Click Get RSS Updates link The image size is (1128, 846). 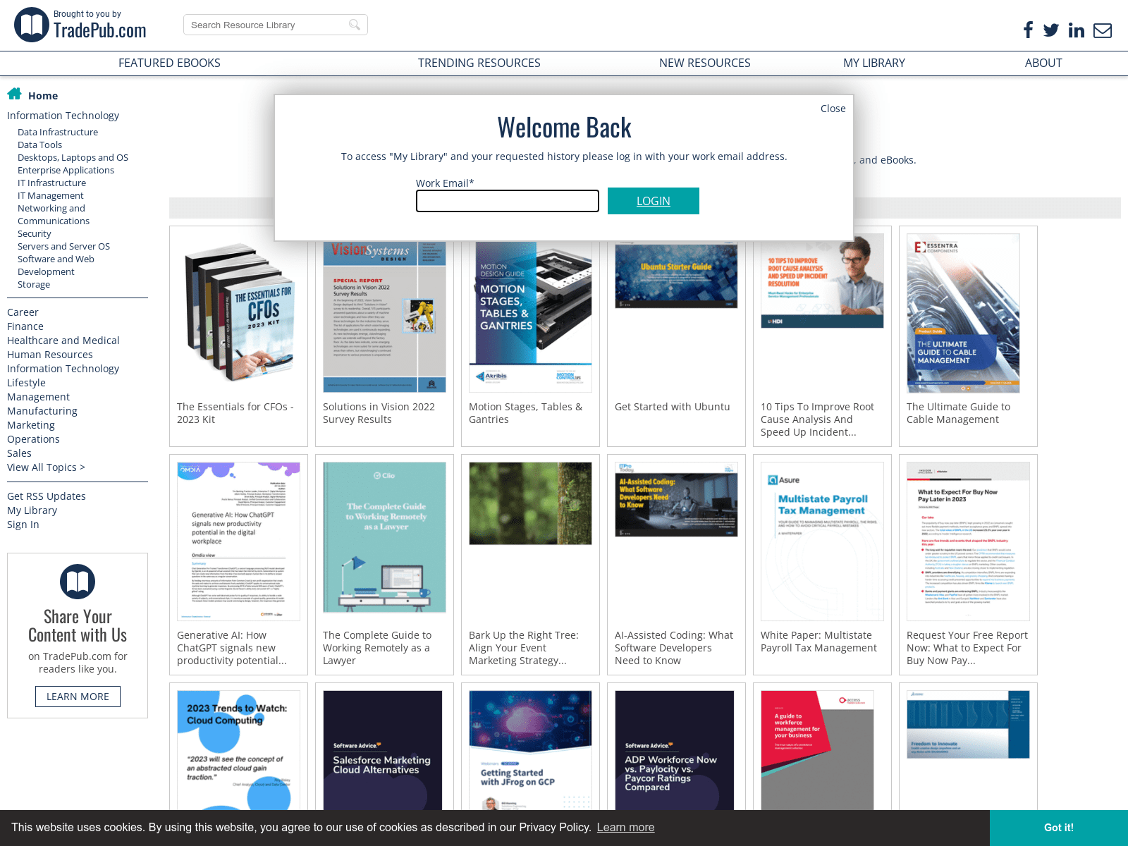tap(47, 496)
